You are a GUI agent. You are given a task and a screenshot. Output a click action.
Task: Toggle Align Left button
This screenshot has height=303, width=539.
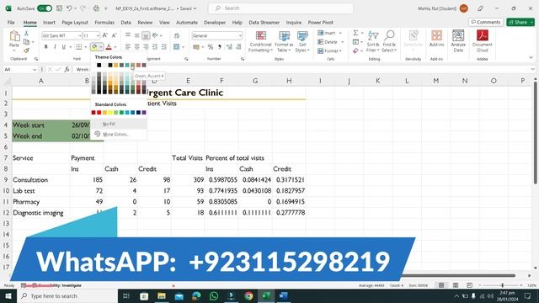point(128,47)
